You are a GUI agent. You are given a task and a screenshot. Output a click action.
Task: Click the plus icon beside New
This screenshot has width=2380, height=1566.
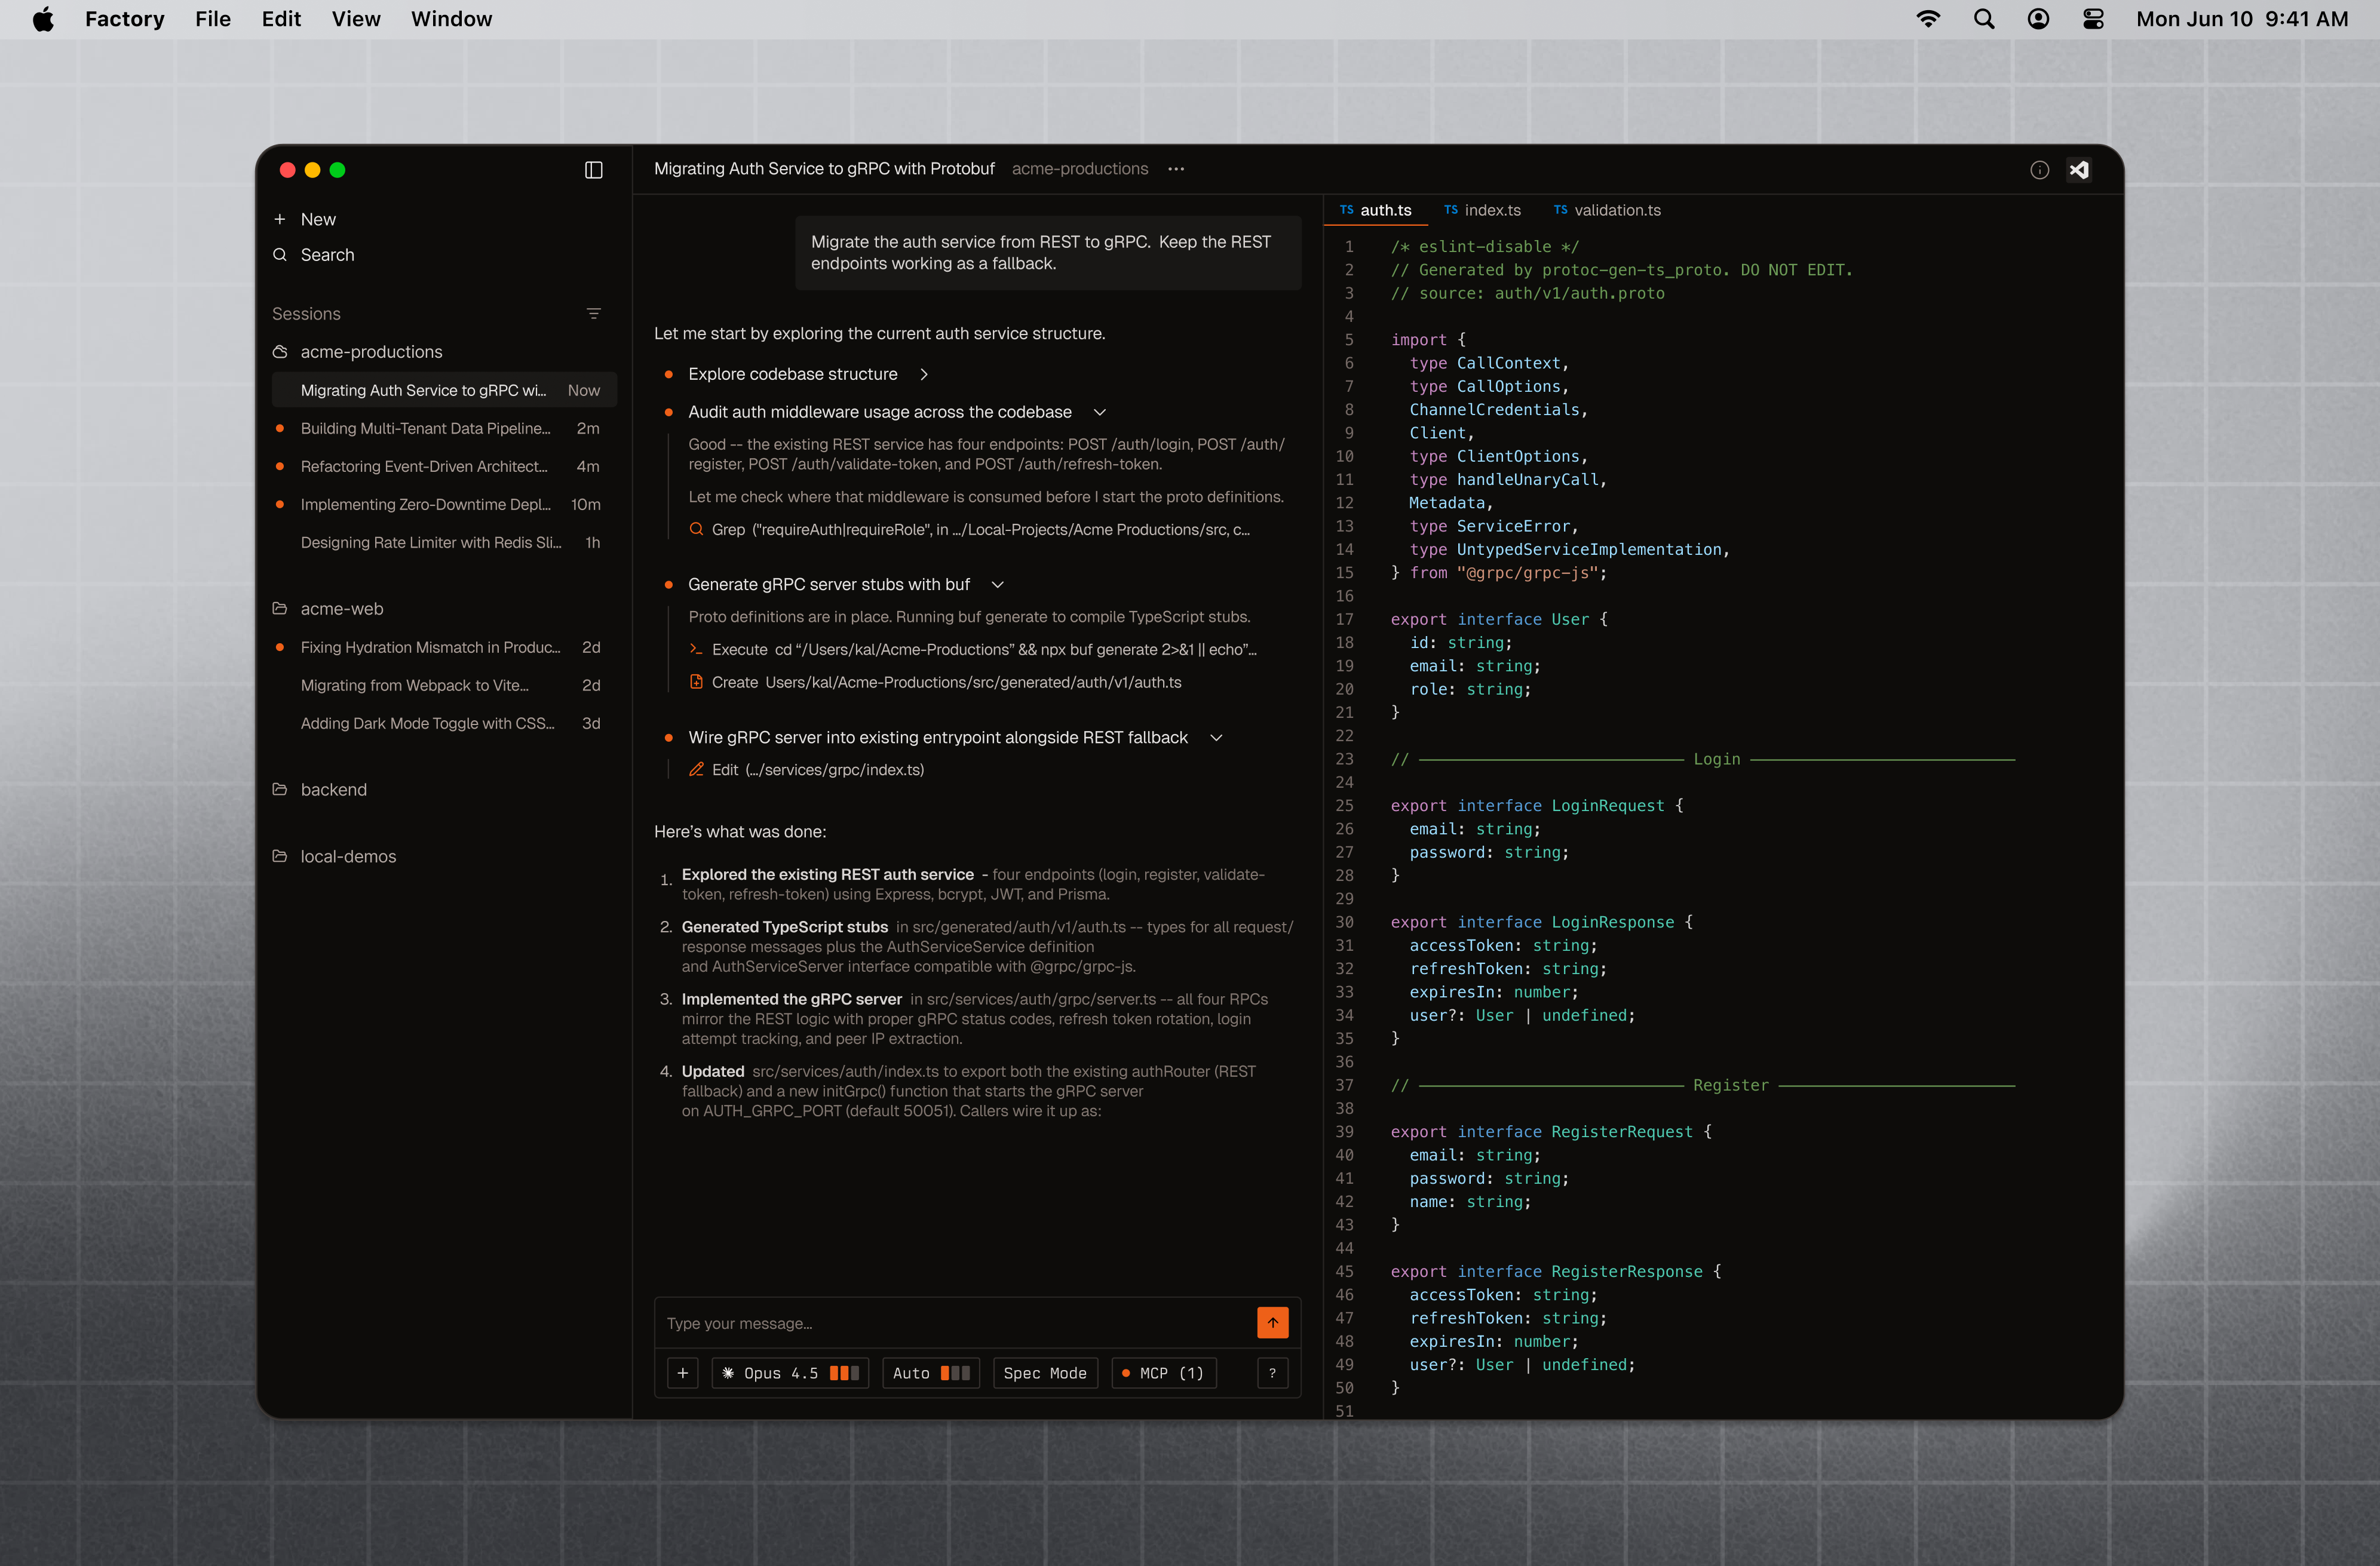[280, 219]
